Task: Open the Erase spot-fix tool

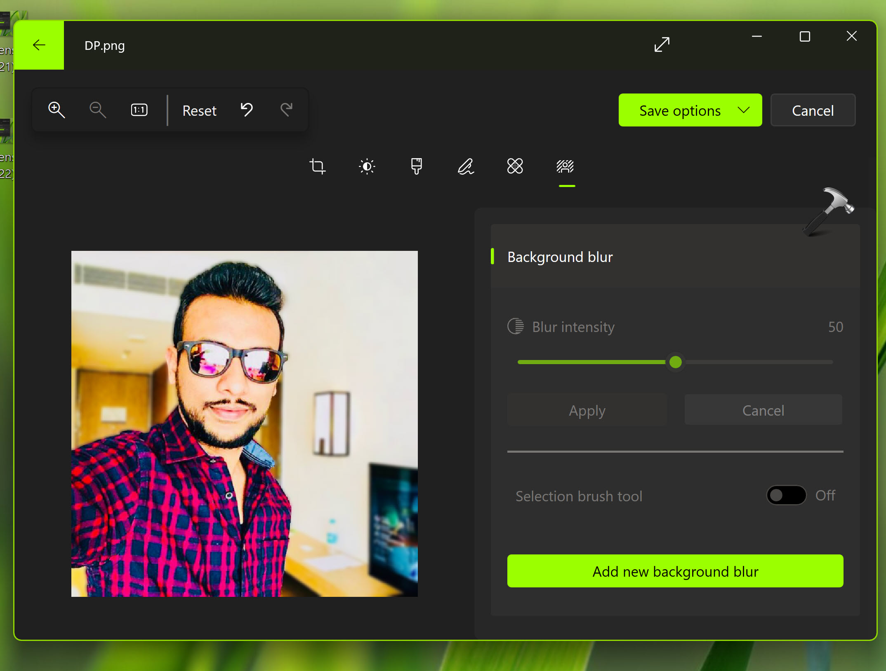Action: (515, 166)
